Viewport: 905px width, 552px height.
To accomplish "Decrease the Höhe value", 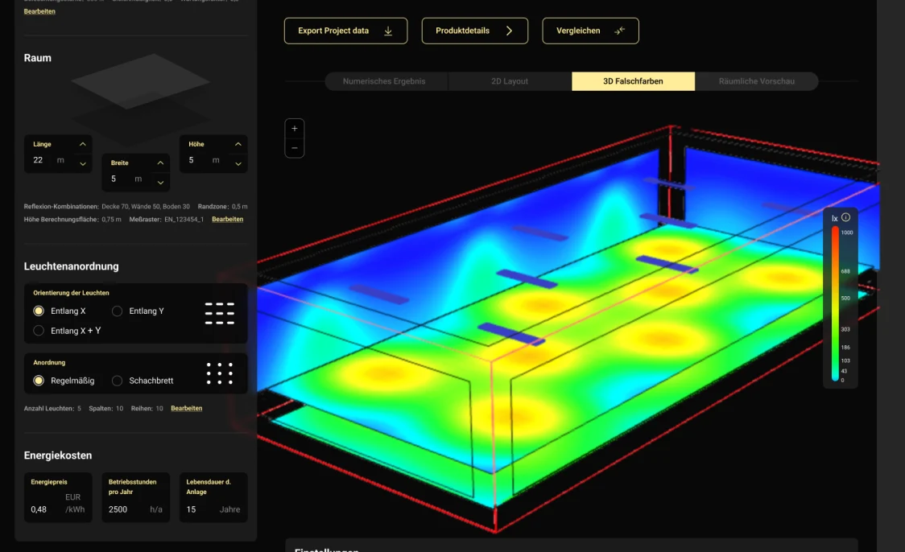I will [x=238, y=164].
